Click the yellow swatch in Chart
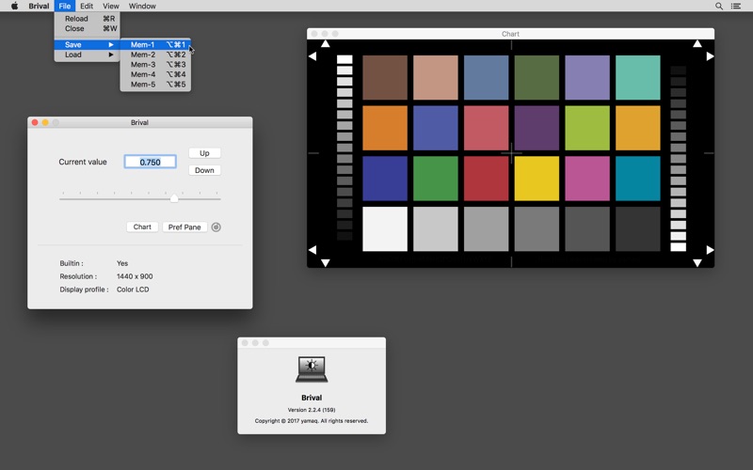Image resolution: width=753 pixels, height=470 pixels. pos(537,179)
